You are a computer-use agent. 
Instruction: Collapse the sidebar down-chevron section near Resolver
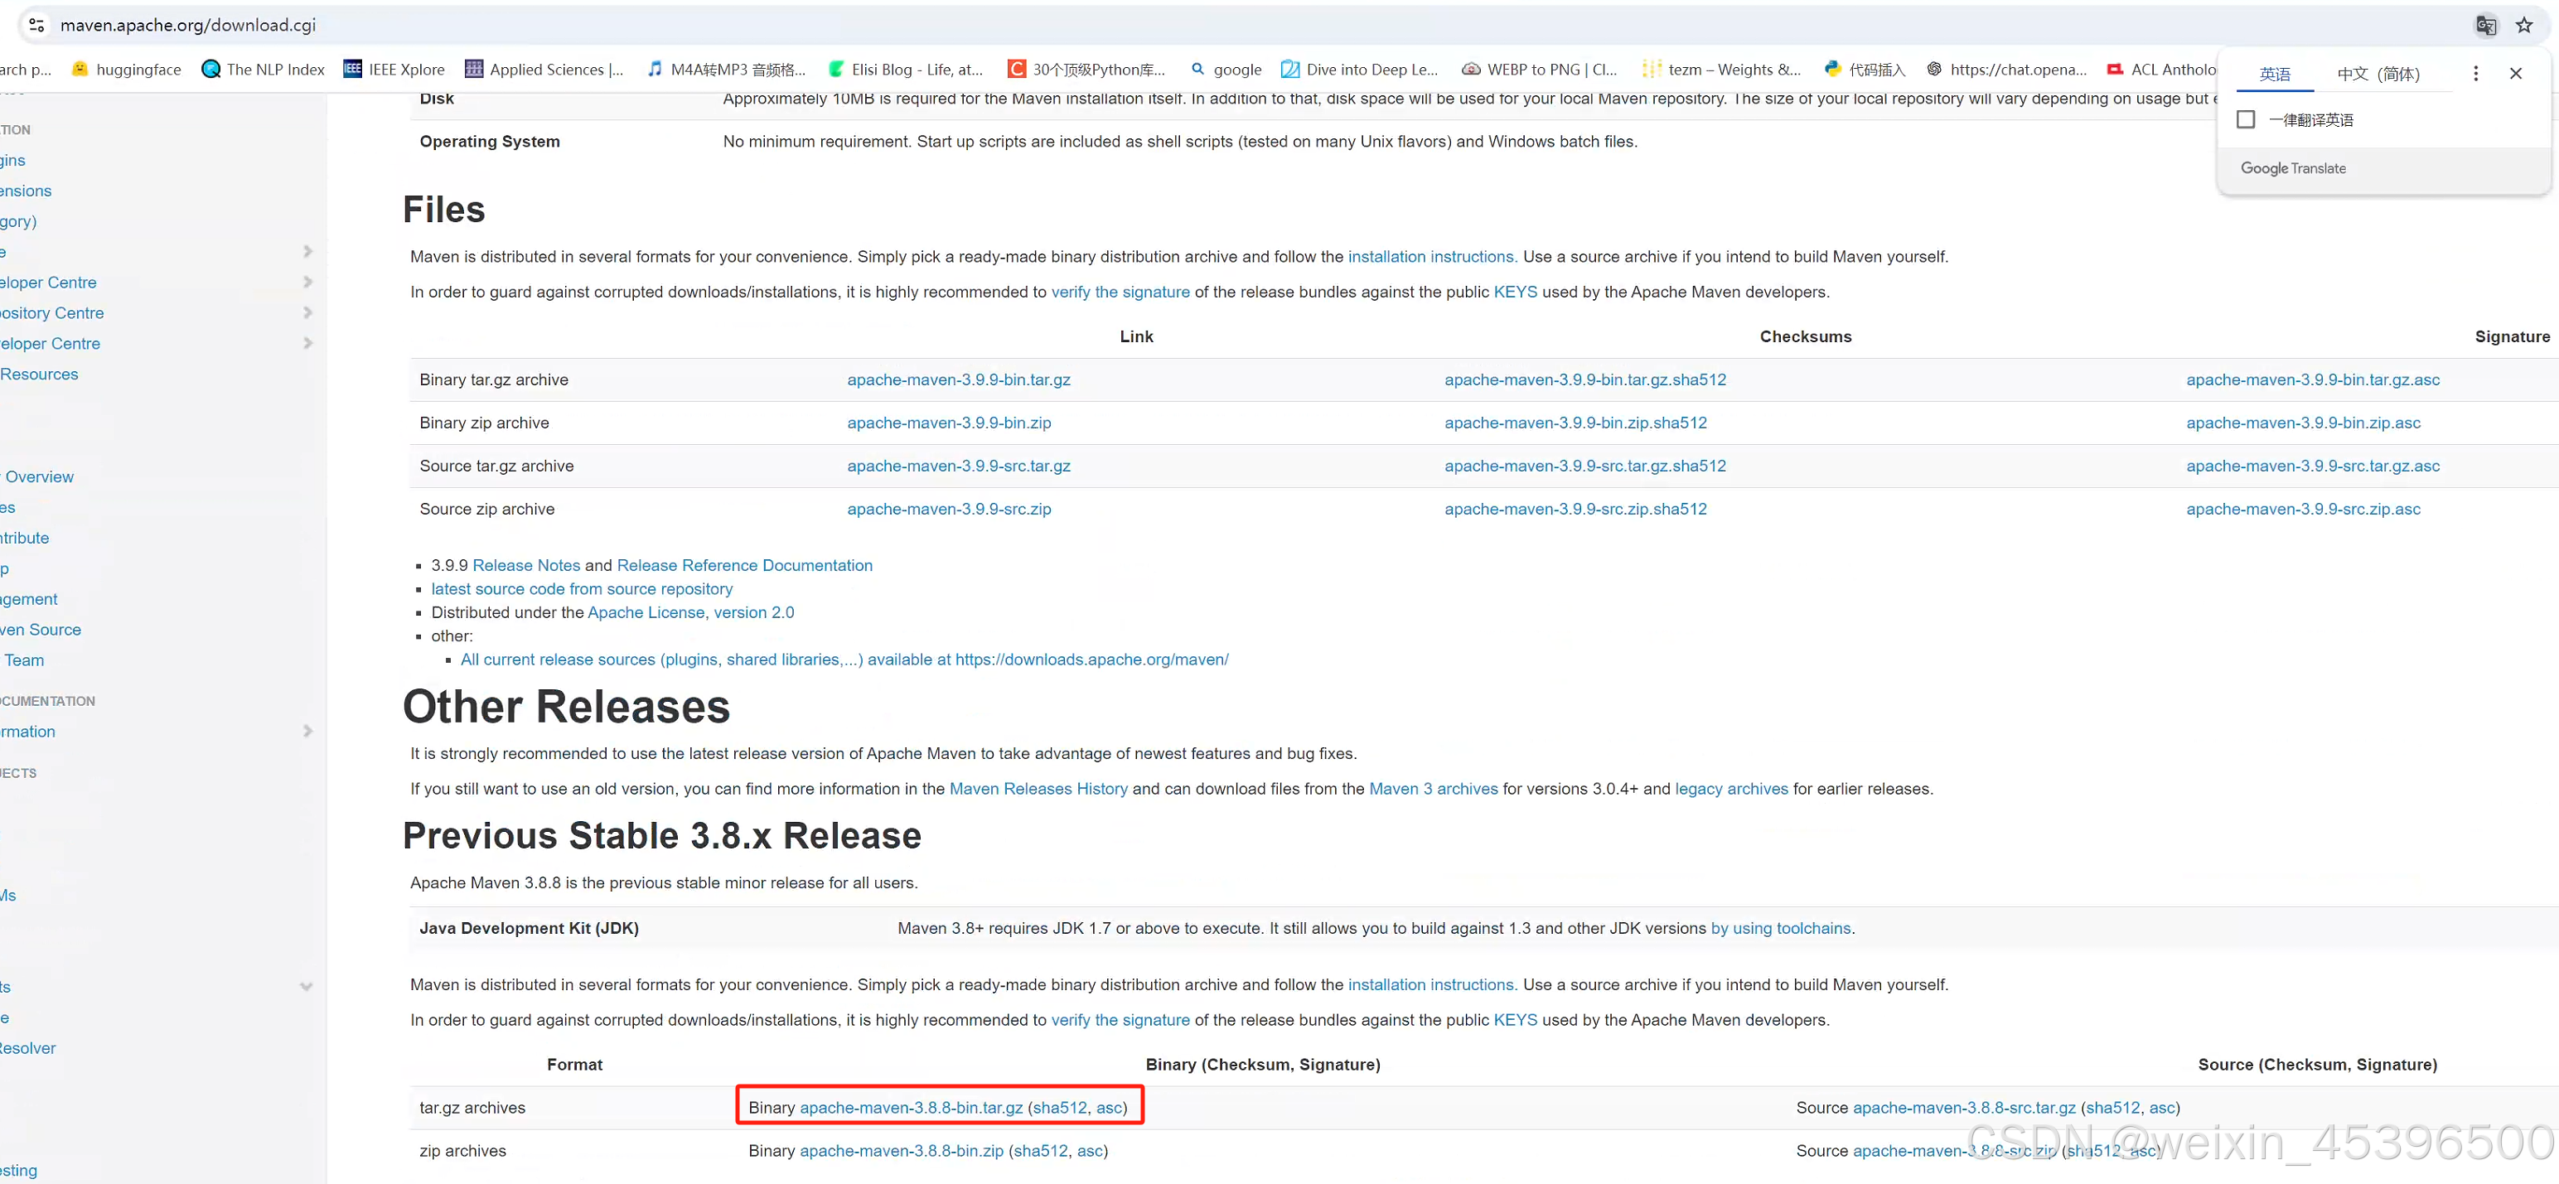point(306,986)
